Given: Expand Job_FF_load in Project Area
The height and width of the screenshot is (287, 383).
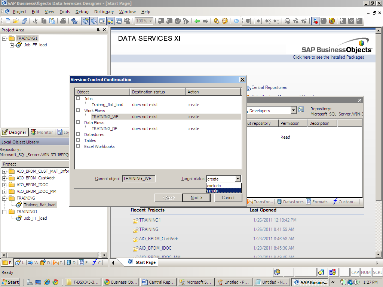Looking at the screenshot, I should [12, 45].
